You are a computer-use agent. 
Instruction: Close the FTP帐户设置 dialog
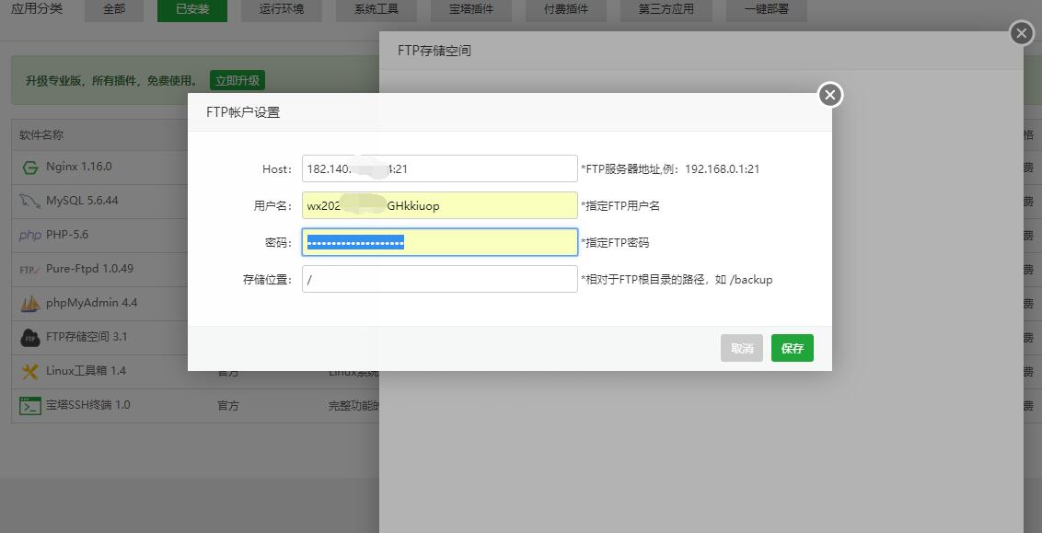pos(830,95)
